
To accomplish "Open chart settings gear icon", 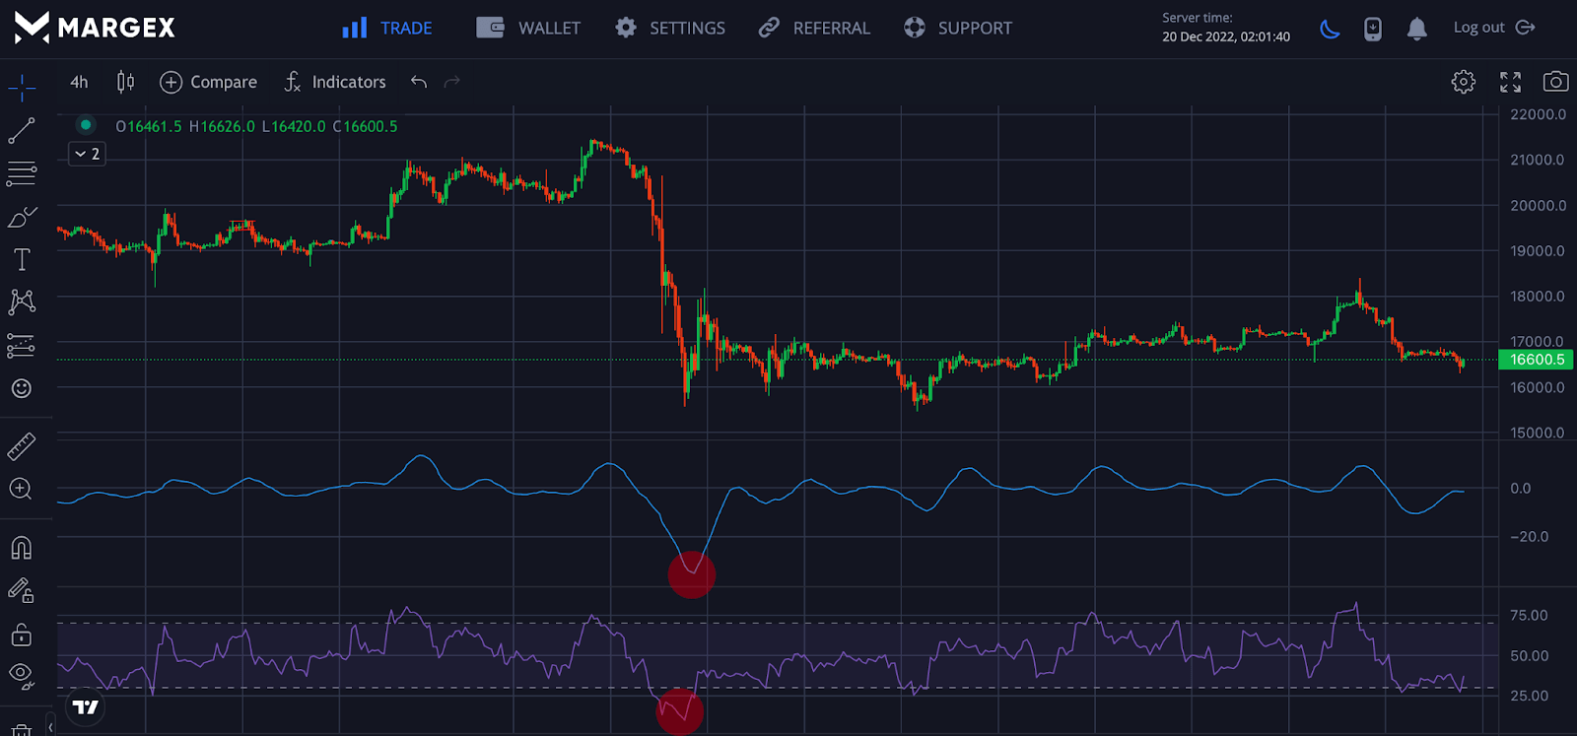I will [1464, 82].
